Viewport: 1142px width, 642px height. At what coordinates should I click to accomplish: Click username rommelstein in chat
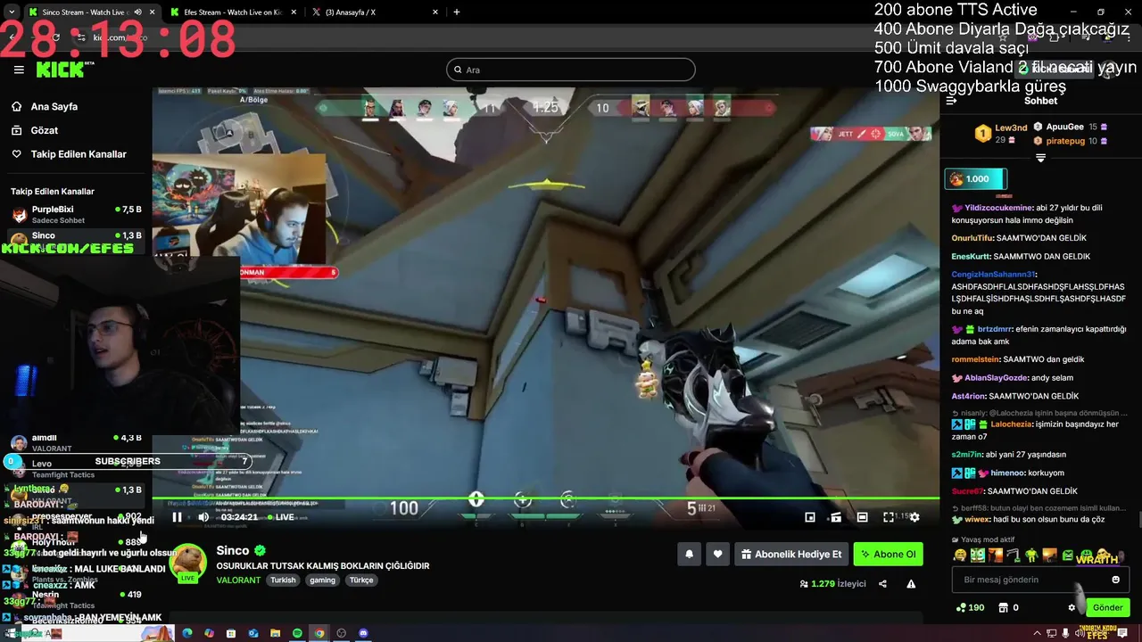[x=975, y=359]
